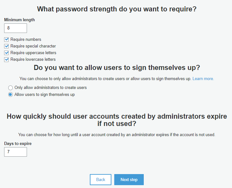Screen dimensions: 232x188
Task: Choose the Allow users to sign themselves up radio
Action: (x=10, y=95)
